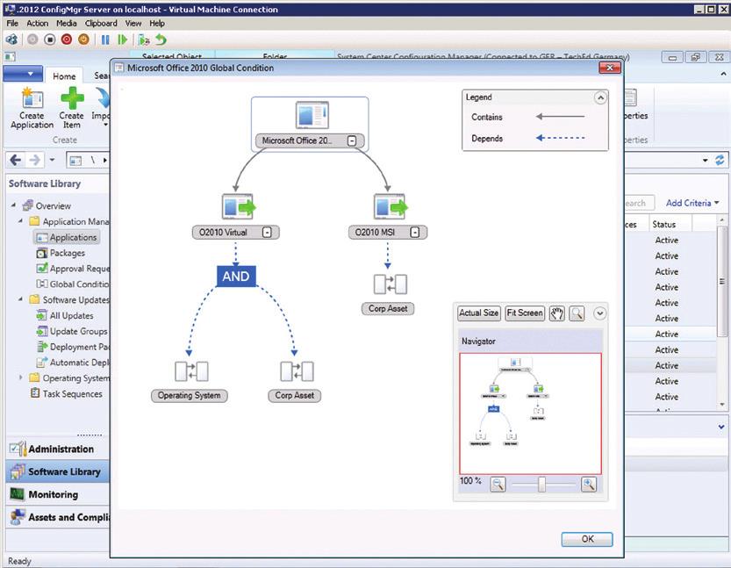Switch to Assets and Compliance workspace
Viewport: 731px width, 568px height.
[58, 517]
